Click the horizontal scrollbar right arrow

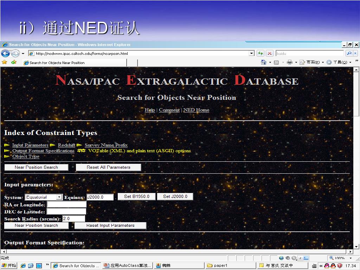click(351, 252)
